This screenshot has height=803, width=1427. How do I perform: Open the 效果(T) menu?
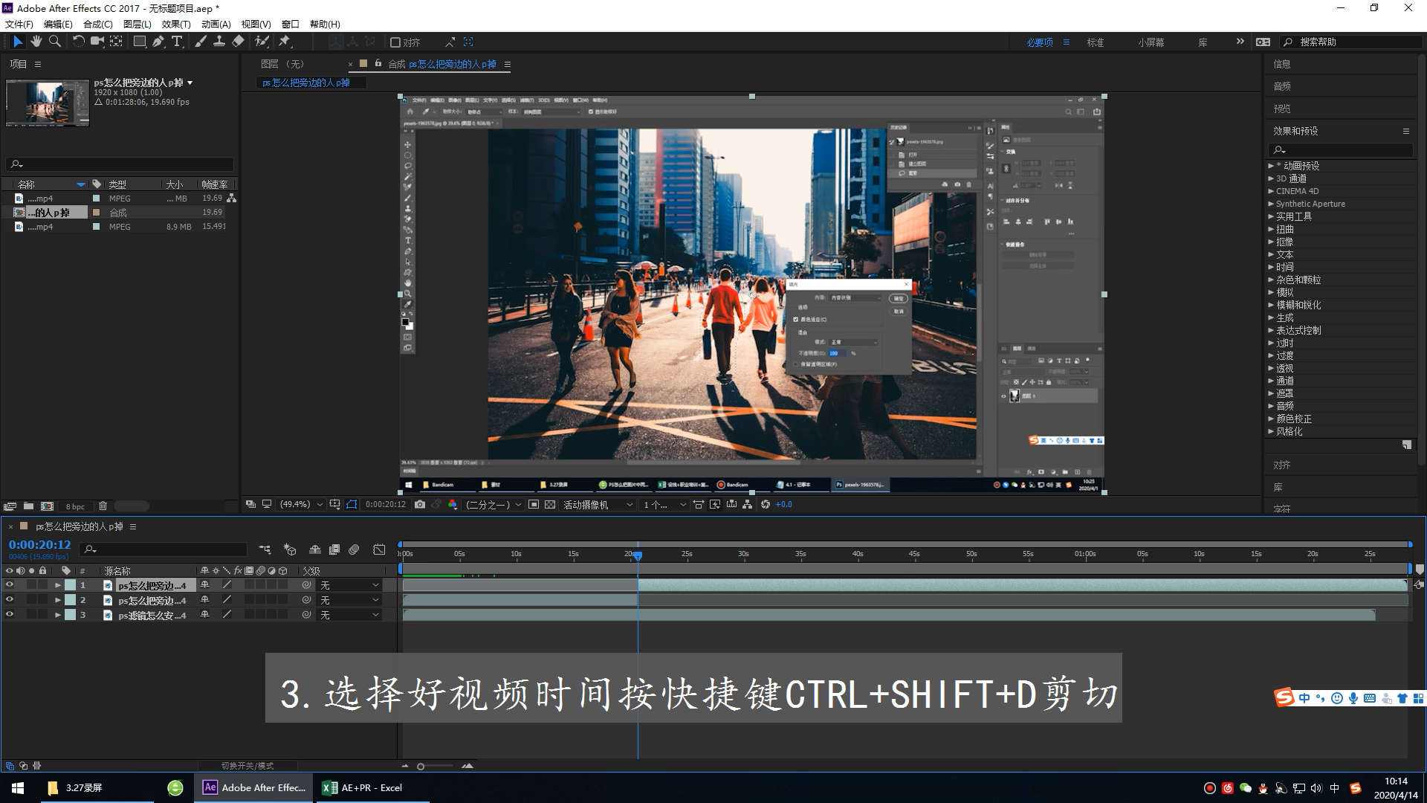[175, 24]
